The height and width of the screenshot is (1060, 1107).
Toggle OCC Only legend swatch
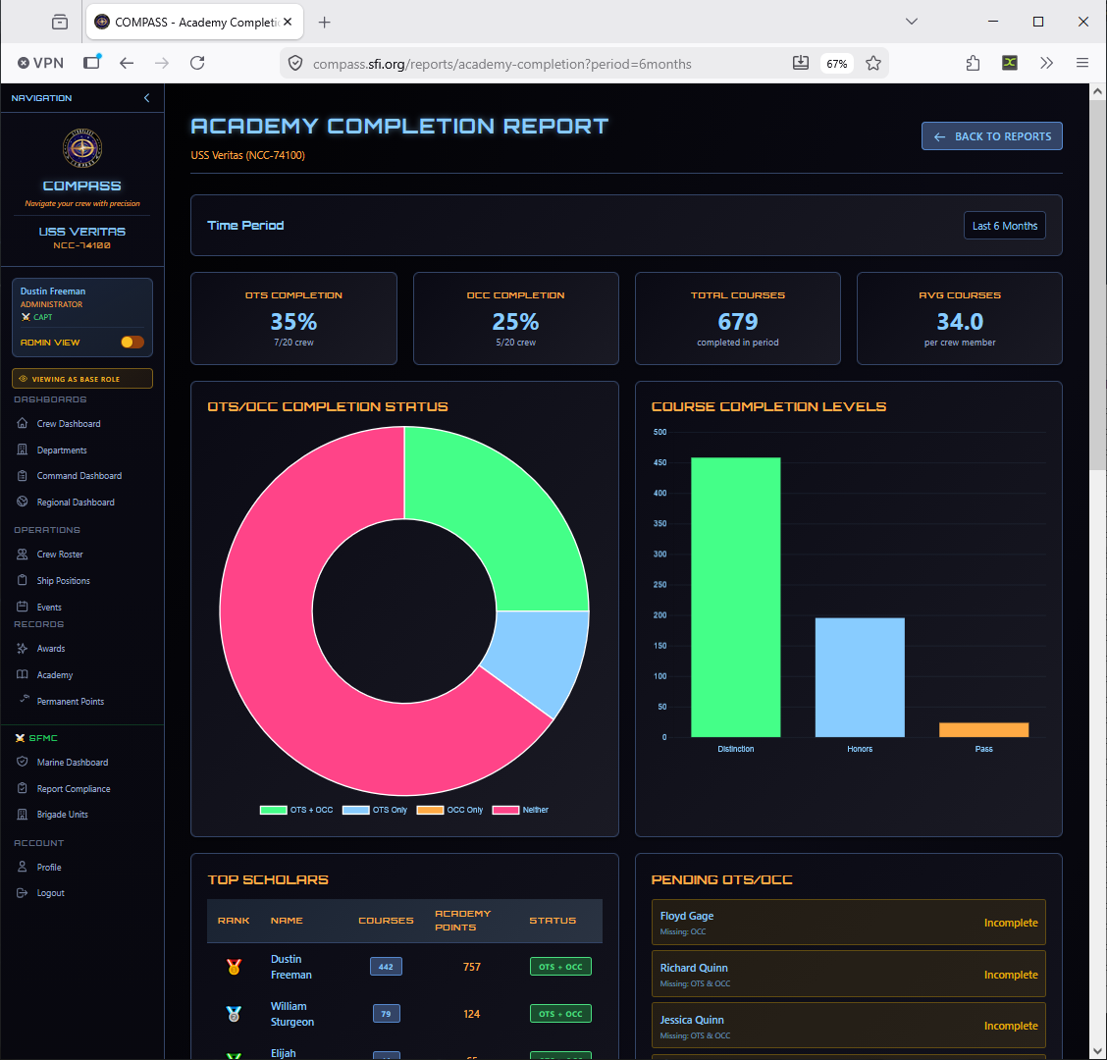[x=430, y=810]
